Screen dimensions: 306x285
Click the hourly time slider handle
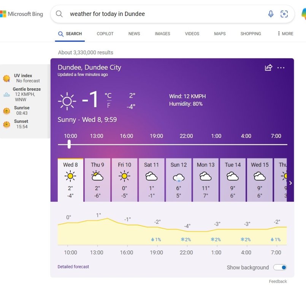pyautogui.click(x=69, y=144)
